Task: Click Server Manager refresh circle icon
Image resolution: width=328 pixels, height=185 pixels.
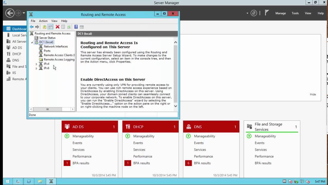Action: pyautogui.click(x=254, y=13)
